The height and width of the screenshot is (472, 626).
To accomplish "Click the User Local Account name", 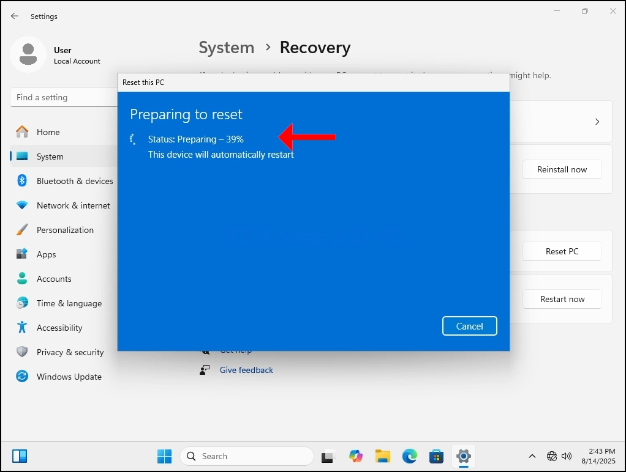I will click(77, 56).
